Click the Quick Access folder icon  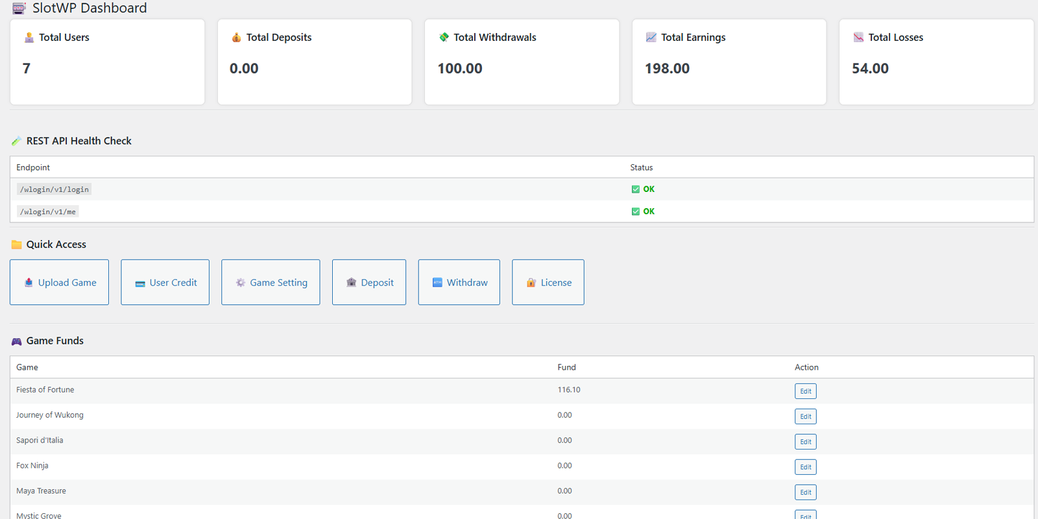[x=16, y=245]
